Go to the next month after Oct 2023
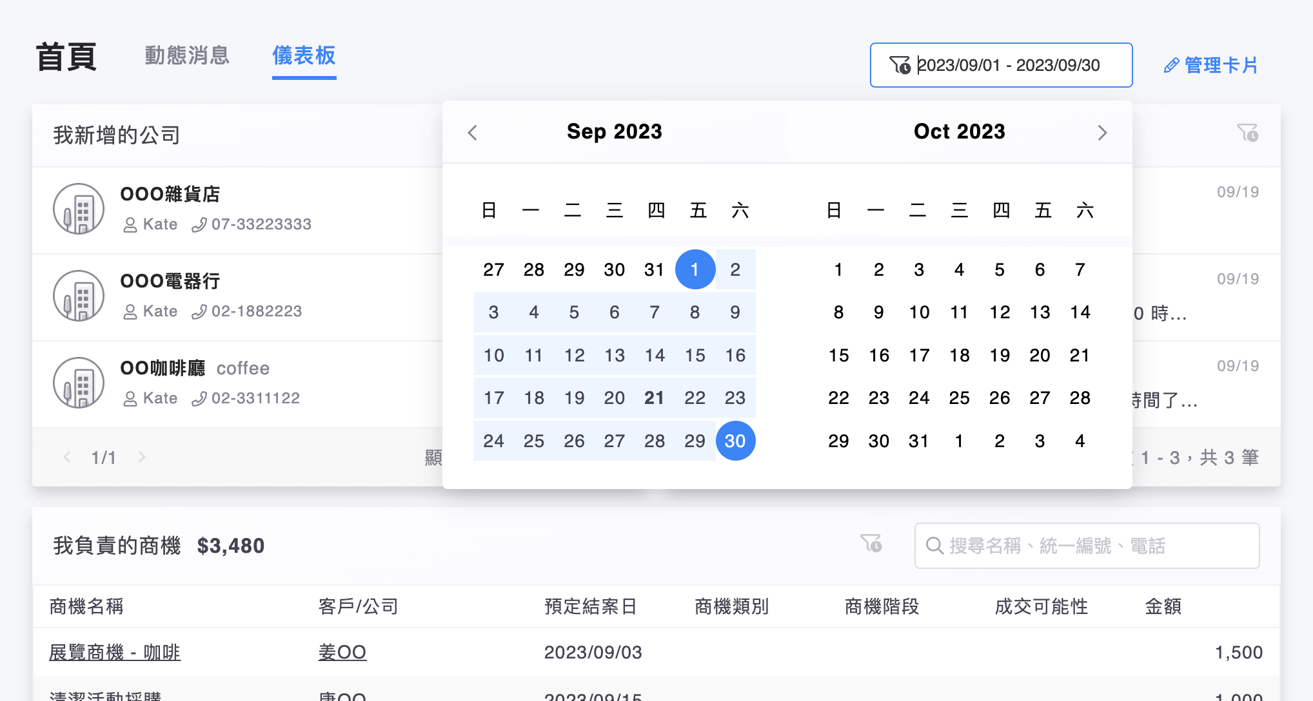 pos(1102,133)
